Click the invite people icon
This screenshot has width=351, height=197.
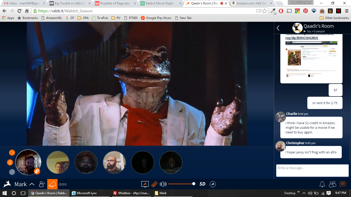pos(42,184)
